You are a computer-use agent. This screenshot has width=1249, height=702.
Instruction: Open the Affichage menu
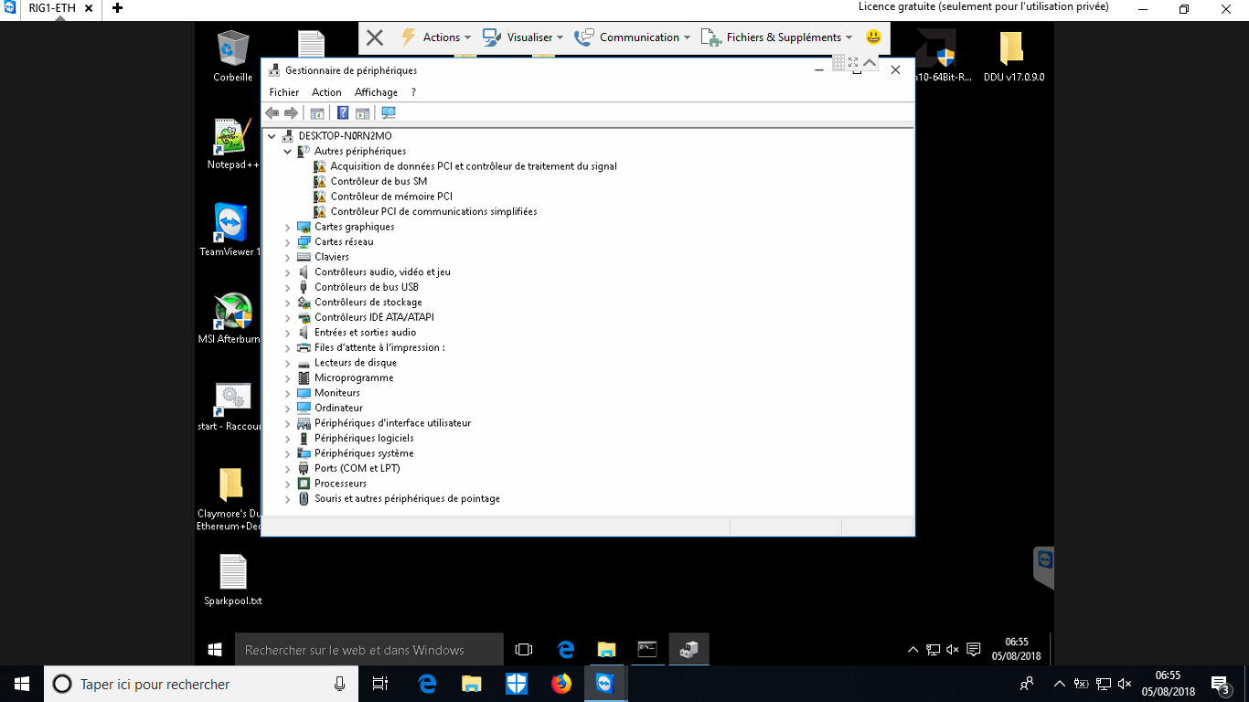tap(376, 92)
